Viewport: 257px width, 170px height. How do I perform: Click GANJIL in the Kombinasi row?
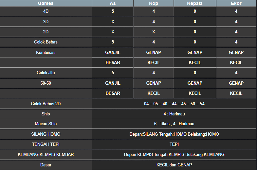coord(113,52)
